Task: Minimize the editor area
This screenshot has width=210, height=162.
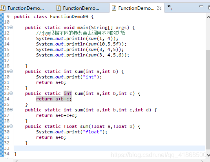Action: click(201, 6)
